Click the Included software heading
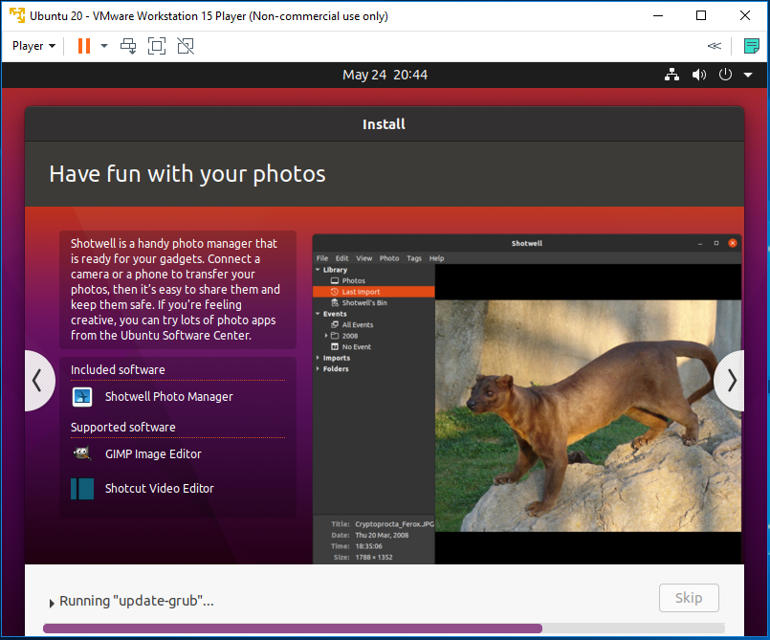The height and width of the screenshot is (640, 770). [x=118, y=370]
